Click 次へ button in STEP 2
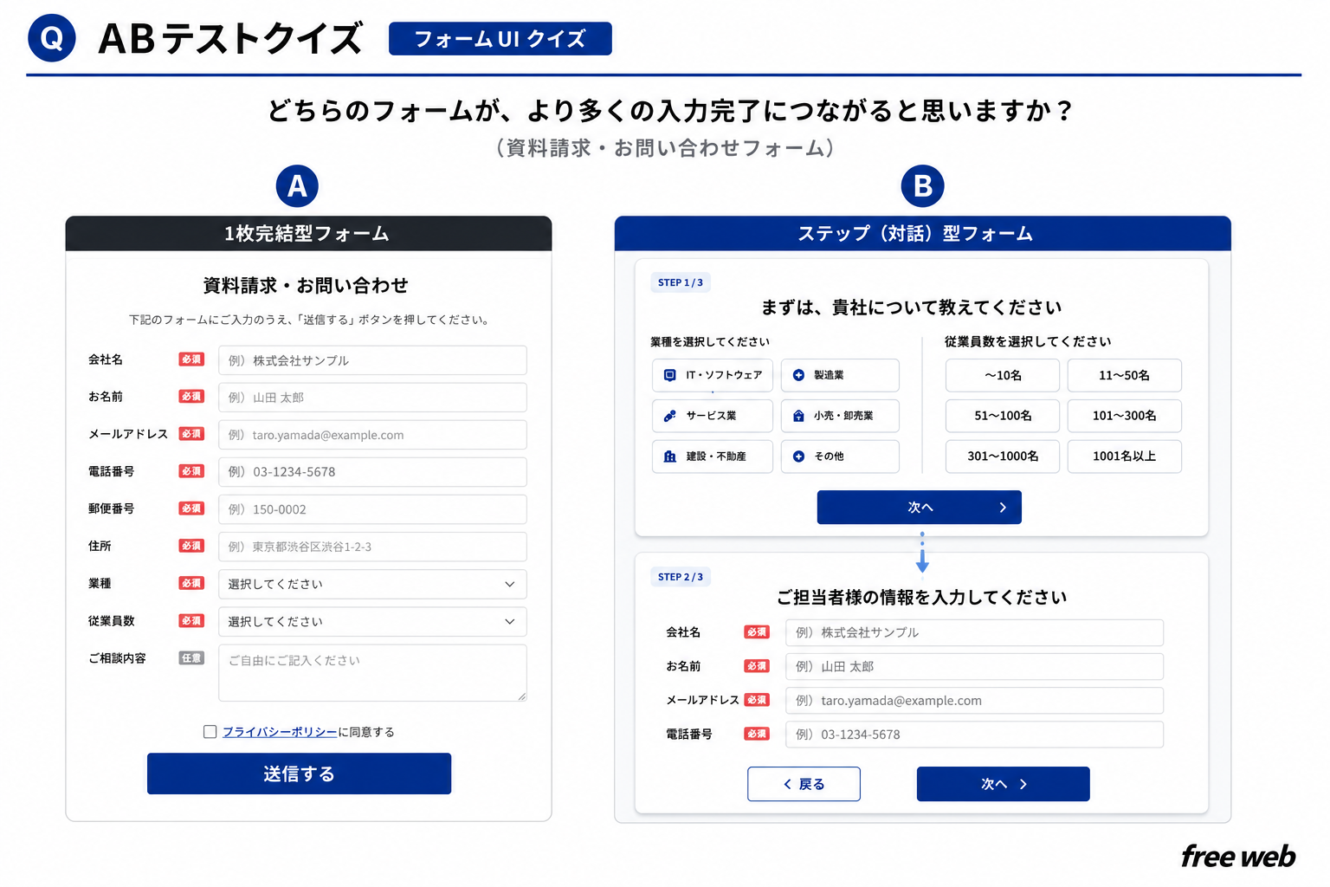 tap(1003, 784)
